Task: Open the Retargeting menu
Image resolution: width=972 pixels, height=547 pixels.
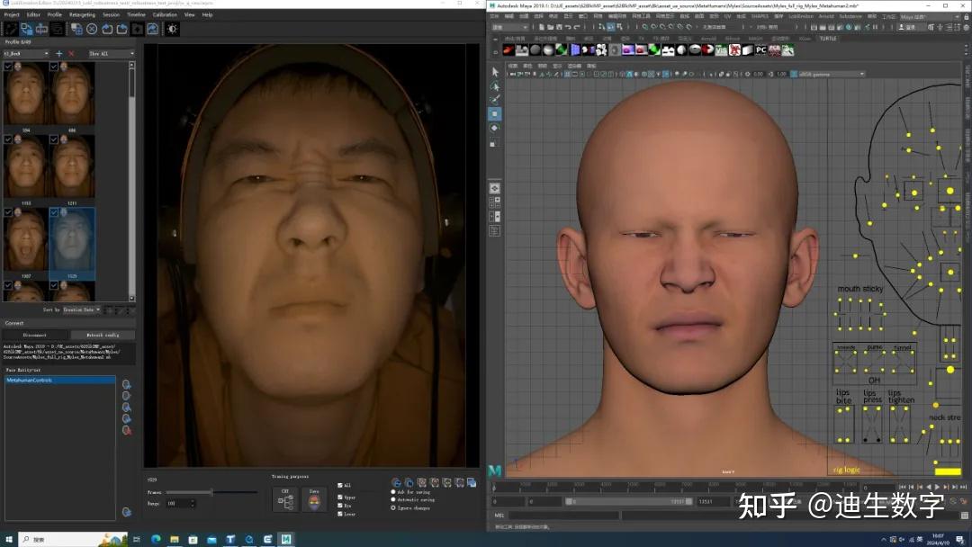Action: point(82,15)
